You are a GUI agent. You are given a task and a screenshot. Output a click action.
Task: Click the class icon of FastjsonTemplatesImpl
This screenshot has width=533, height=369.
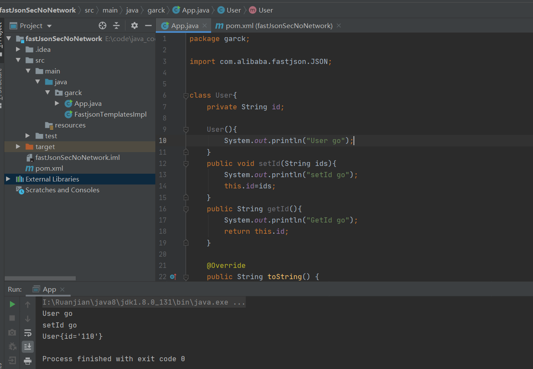point(68,115)
